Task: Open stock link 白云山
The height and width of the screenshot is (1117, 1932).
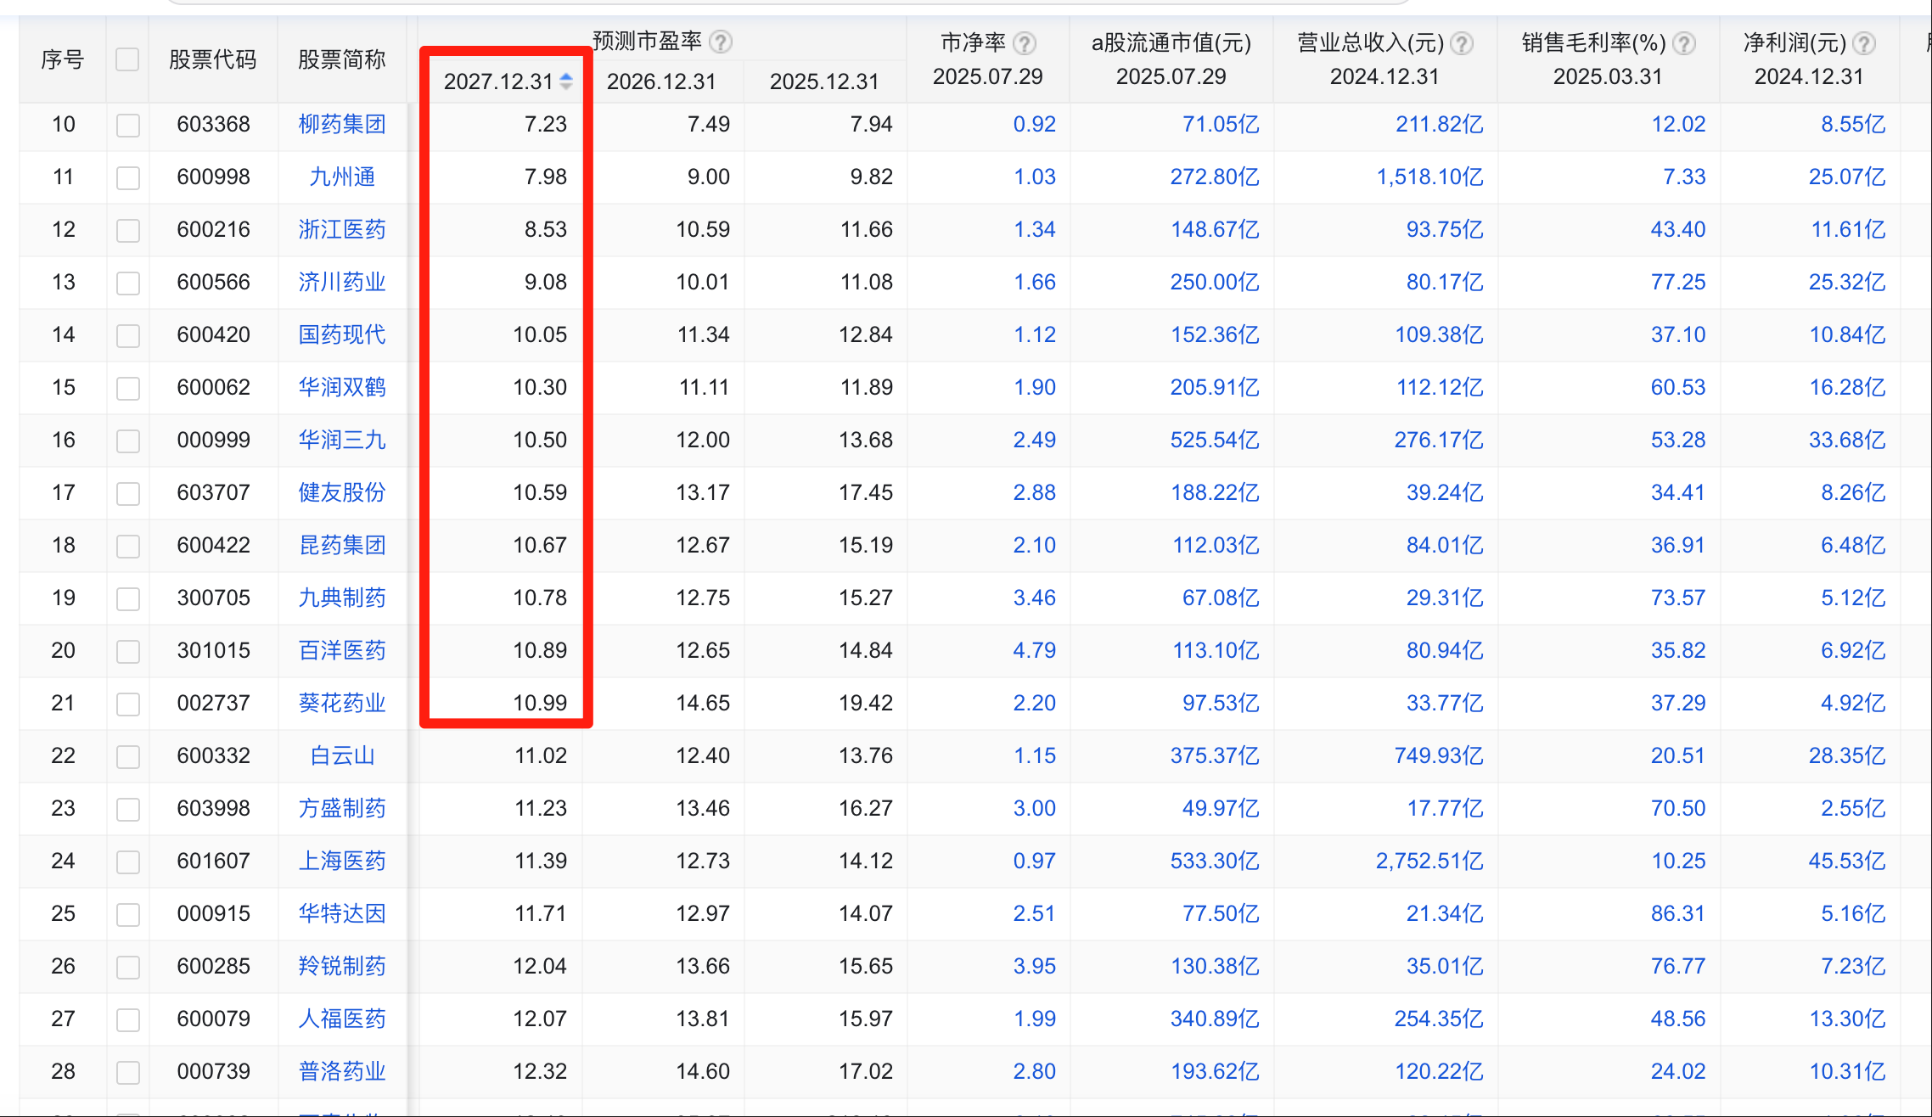Action: [x=342, y=755]
